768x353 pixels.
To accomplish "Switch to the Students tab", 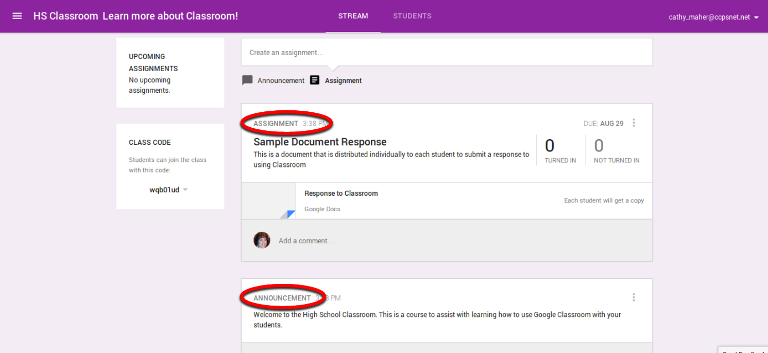I will point(412,16).
